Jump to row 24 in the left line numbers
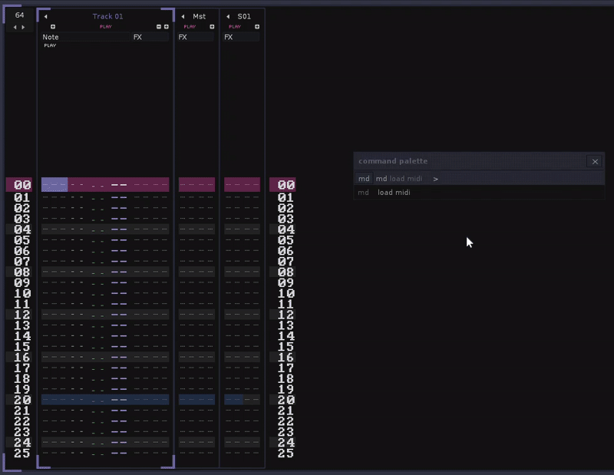 [x=22, y=443]
